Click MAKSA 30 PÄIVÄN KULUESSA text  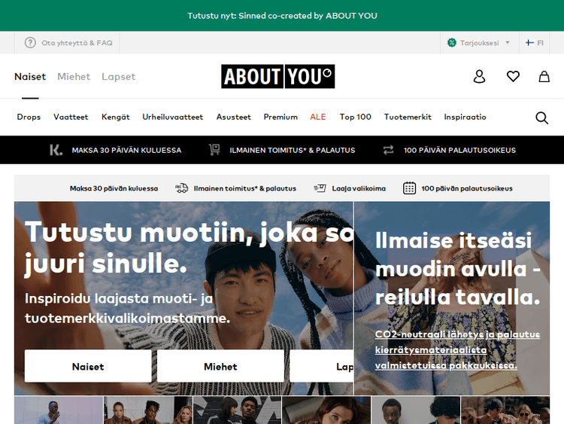126,150
